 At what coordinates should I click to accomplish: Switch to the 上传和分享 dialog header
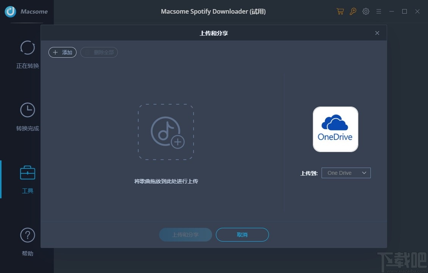pos(213,33)
